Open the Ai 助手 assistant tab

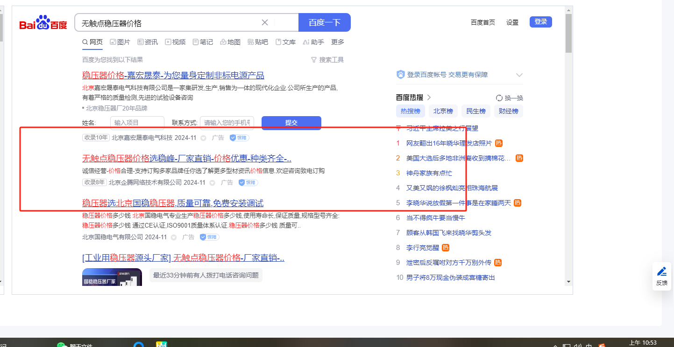coord(313,42)
